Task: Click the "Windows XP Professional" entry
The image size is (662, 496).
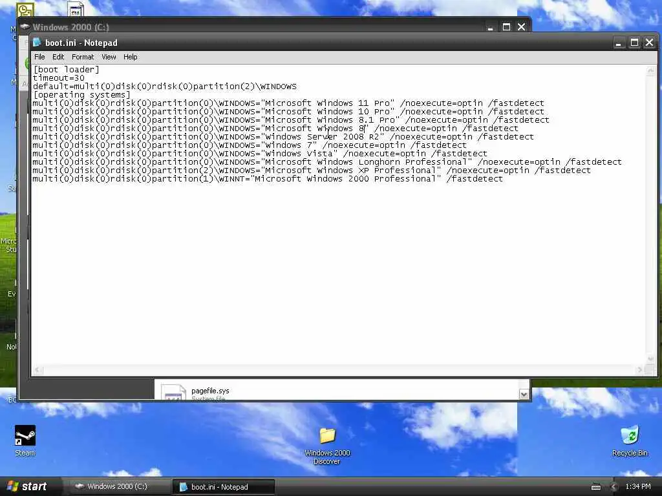Action: pyautogui.click(x=312, y=170)
